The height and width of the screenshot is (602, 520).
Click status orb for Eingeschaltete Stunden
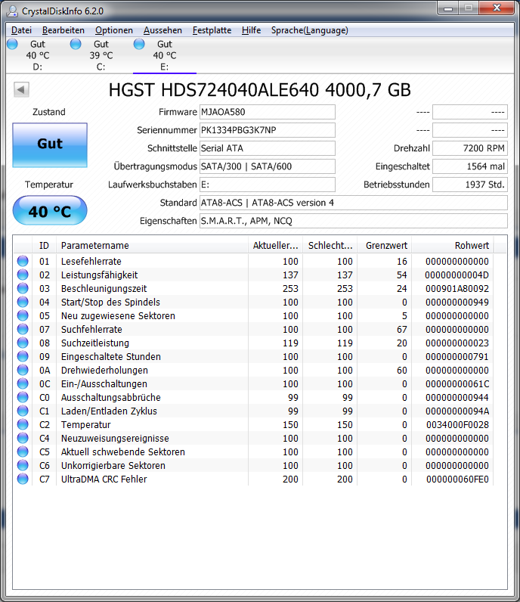[x=23, y=356]
